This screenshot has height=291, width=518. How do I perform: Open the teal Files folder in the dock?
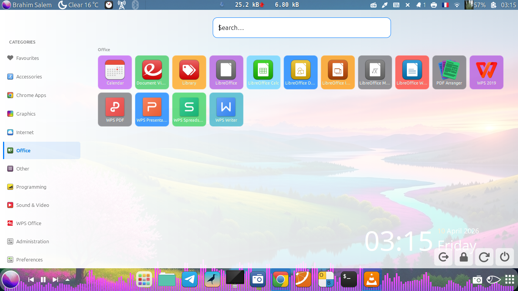pos(167,280)
